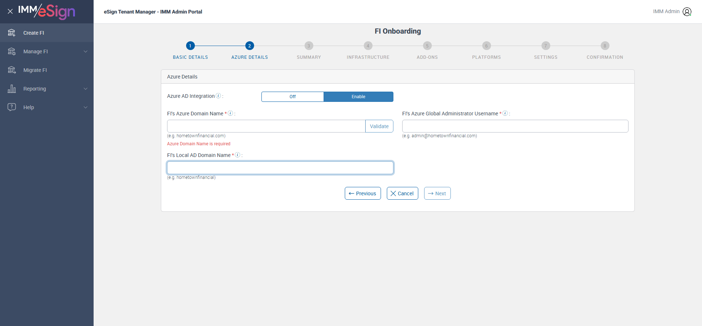Show info for FI's Local AD Domain Name

click(237, 155)
